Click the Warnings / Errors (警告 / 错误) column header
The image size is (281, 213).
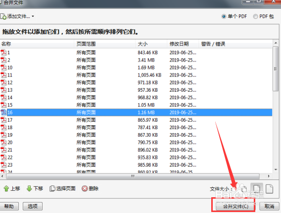click(235, 44)
